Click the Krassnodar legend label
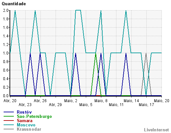The width and height of the screenshot is (171, 133). coord(29,129)
